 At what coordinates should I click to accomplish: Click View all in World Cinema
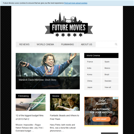tap(110, 87)
